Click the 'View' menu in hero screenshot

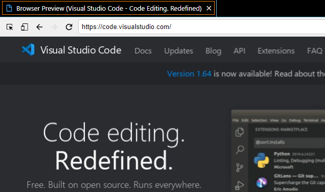(274, 120)
